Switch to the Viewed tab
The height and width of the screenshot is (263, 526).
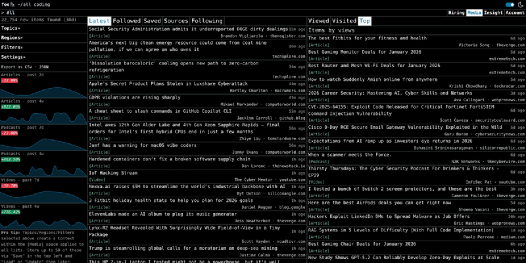(319, 21)
